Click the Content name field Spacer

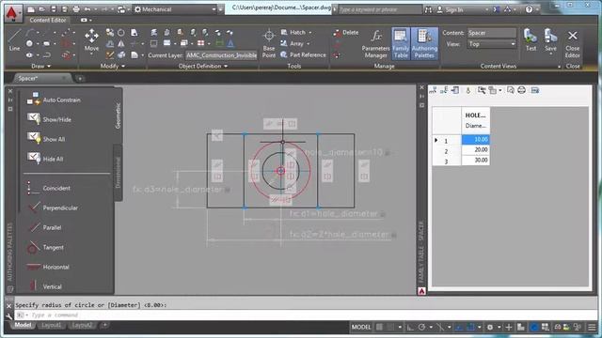(x=491, y=33)
